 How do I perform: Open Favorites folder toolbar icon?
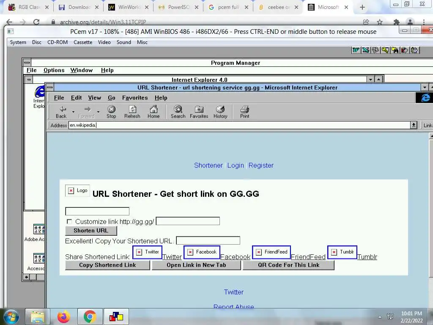pyautogui.click(x=199, y=109)
